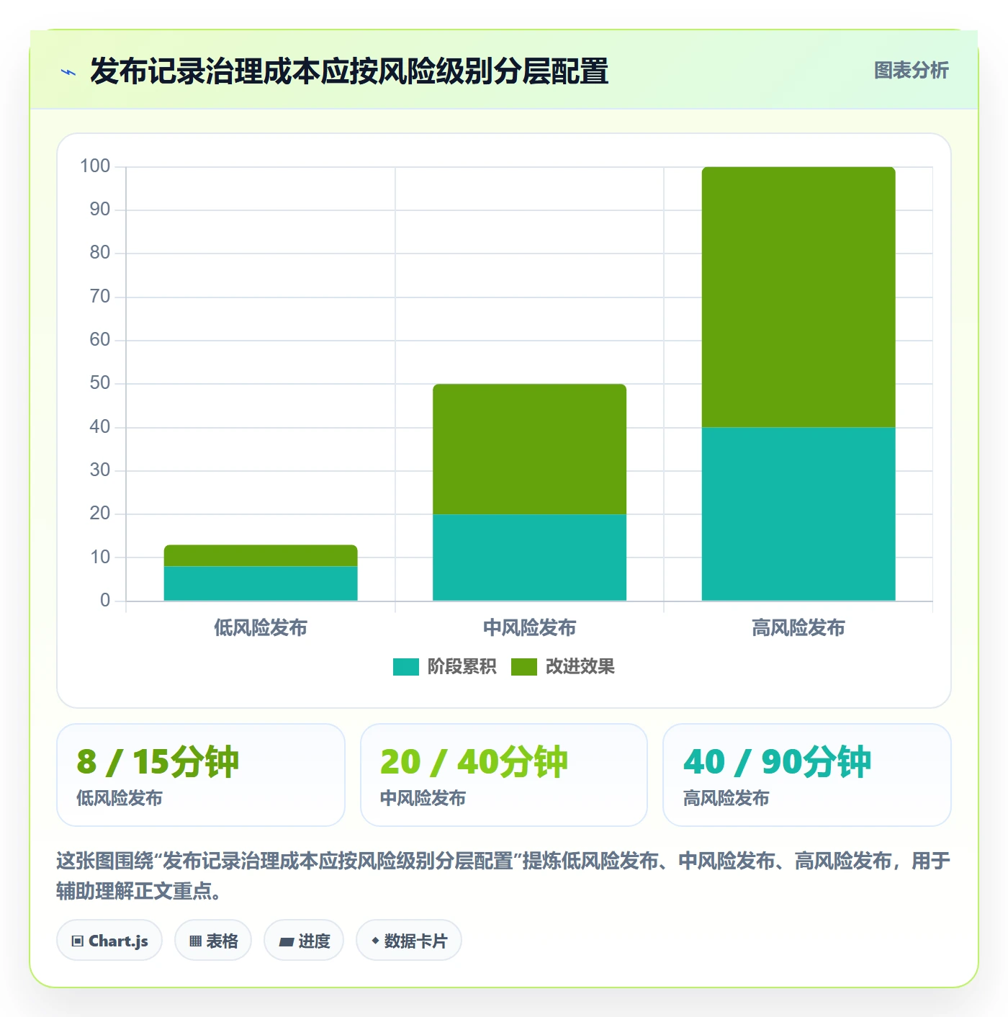Screen dimensions: 1008x1017
Task: Click the square icon in Chart.js chip
Action: [x=77, y=941]
